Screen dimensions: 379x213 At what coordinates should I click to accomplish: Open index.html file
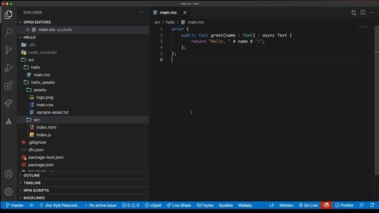pos(83,127)
